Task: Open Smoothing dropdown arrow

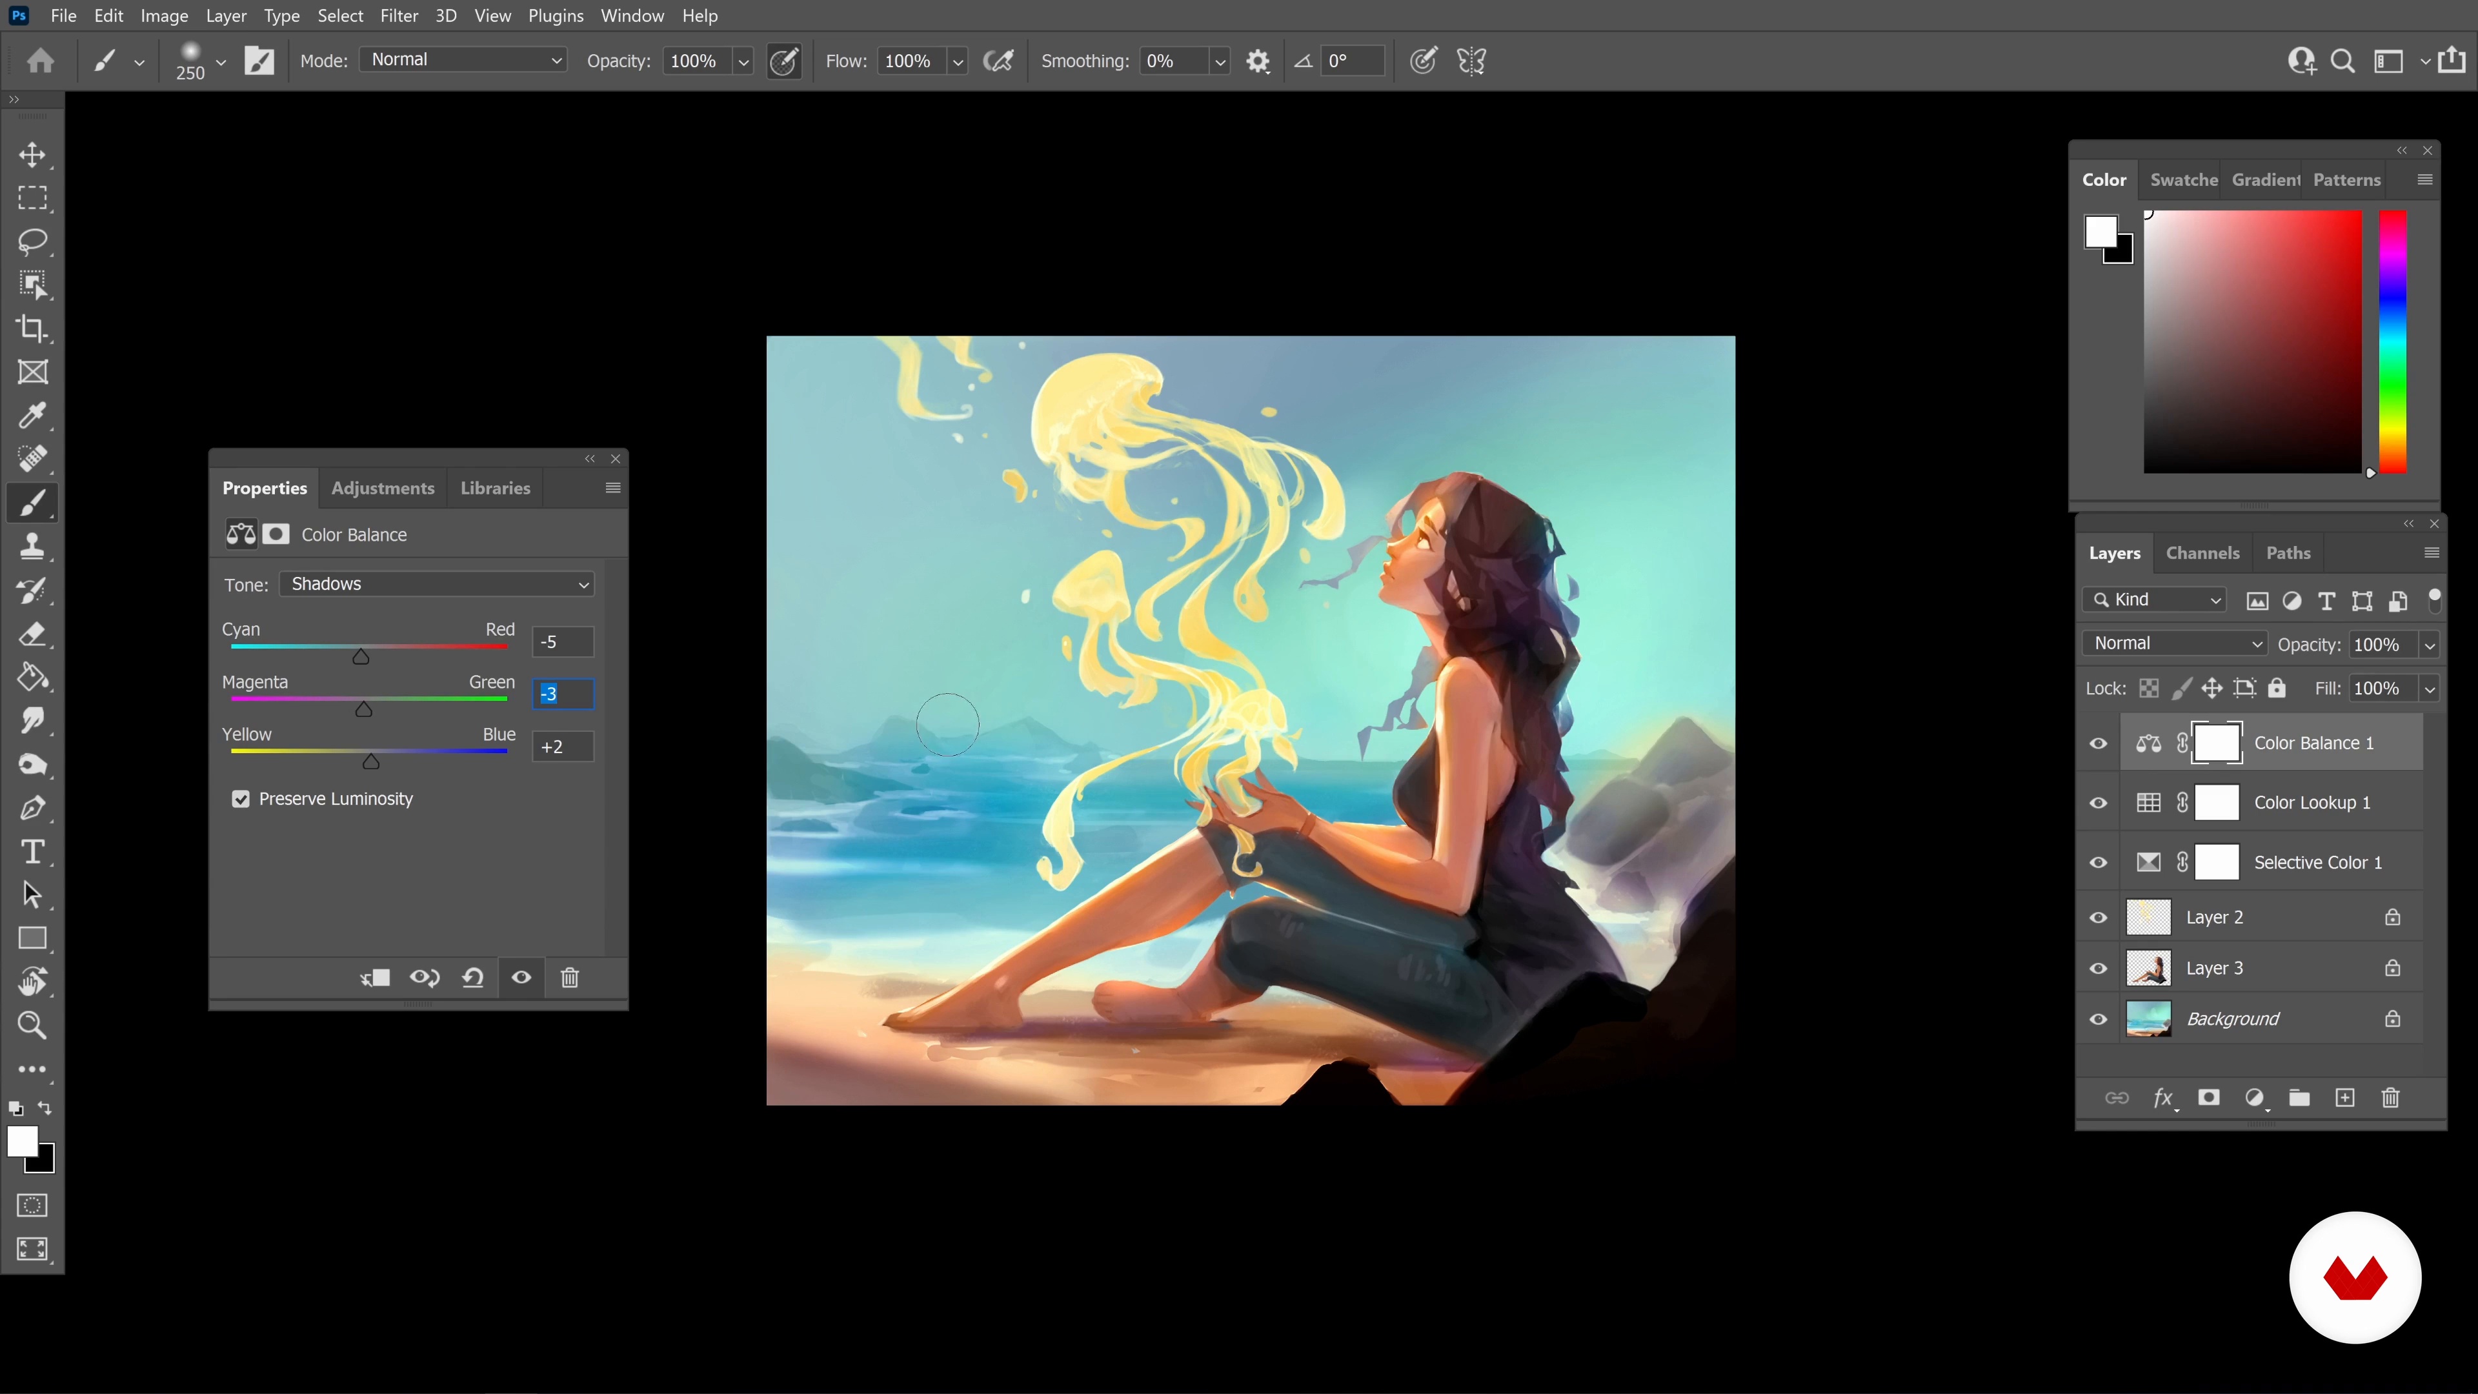Action: pos(1220,61)
